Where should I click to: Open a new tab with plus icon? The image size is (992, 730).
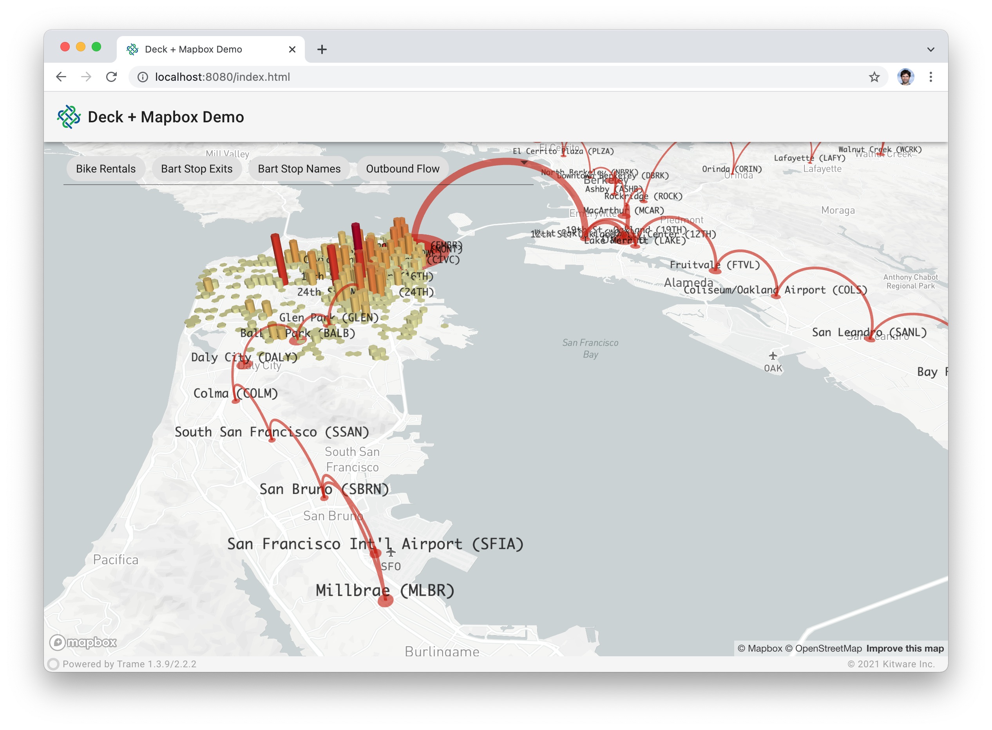[x=322, y=49]
